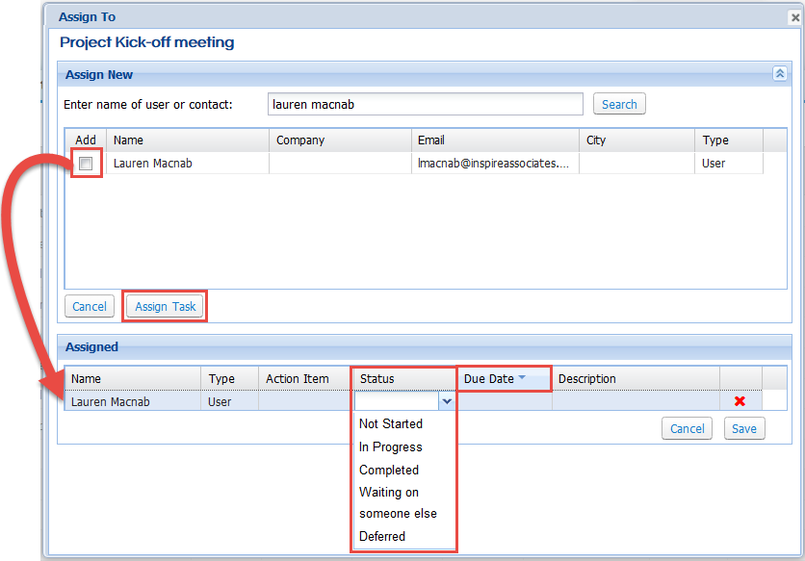805x561 pixels.
Task: Choose Completed from the status list
Action: click(x=389, y=470)
